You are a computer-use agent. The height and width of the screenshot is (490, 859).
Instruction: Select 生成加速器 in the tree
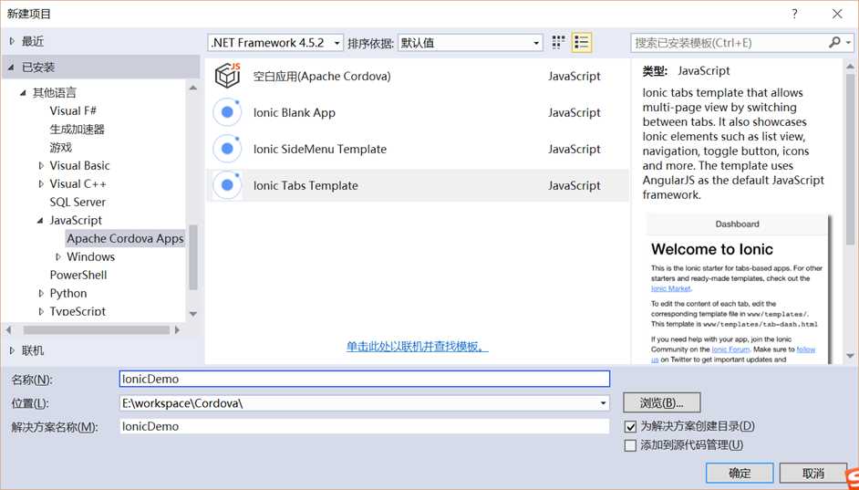(x=78, y=130)
